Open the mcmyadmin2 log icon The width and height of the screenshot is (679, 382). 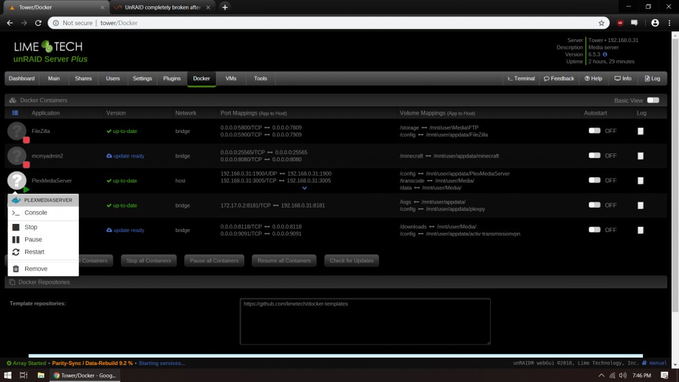pos(640,156)
